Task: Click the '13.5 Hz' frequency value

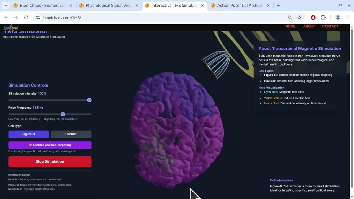Action: click(x=38, y=108)
